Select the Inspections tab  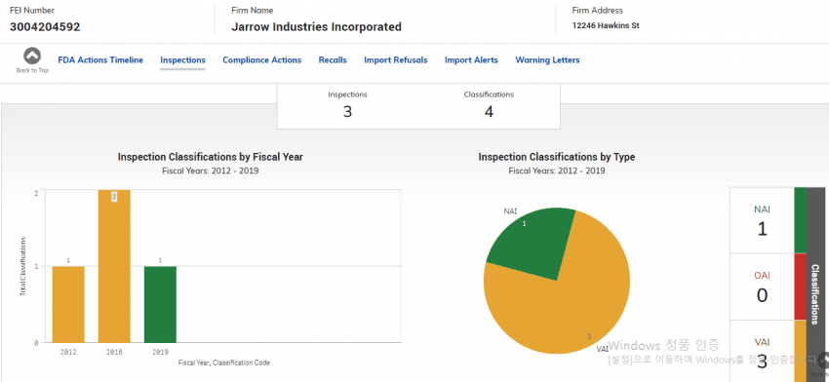tap(183, 60)
